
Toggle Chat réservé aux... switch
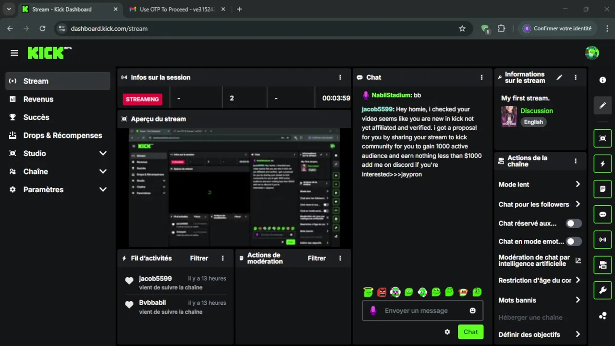click(x=574, y=223)
